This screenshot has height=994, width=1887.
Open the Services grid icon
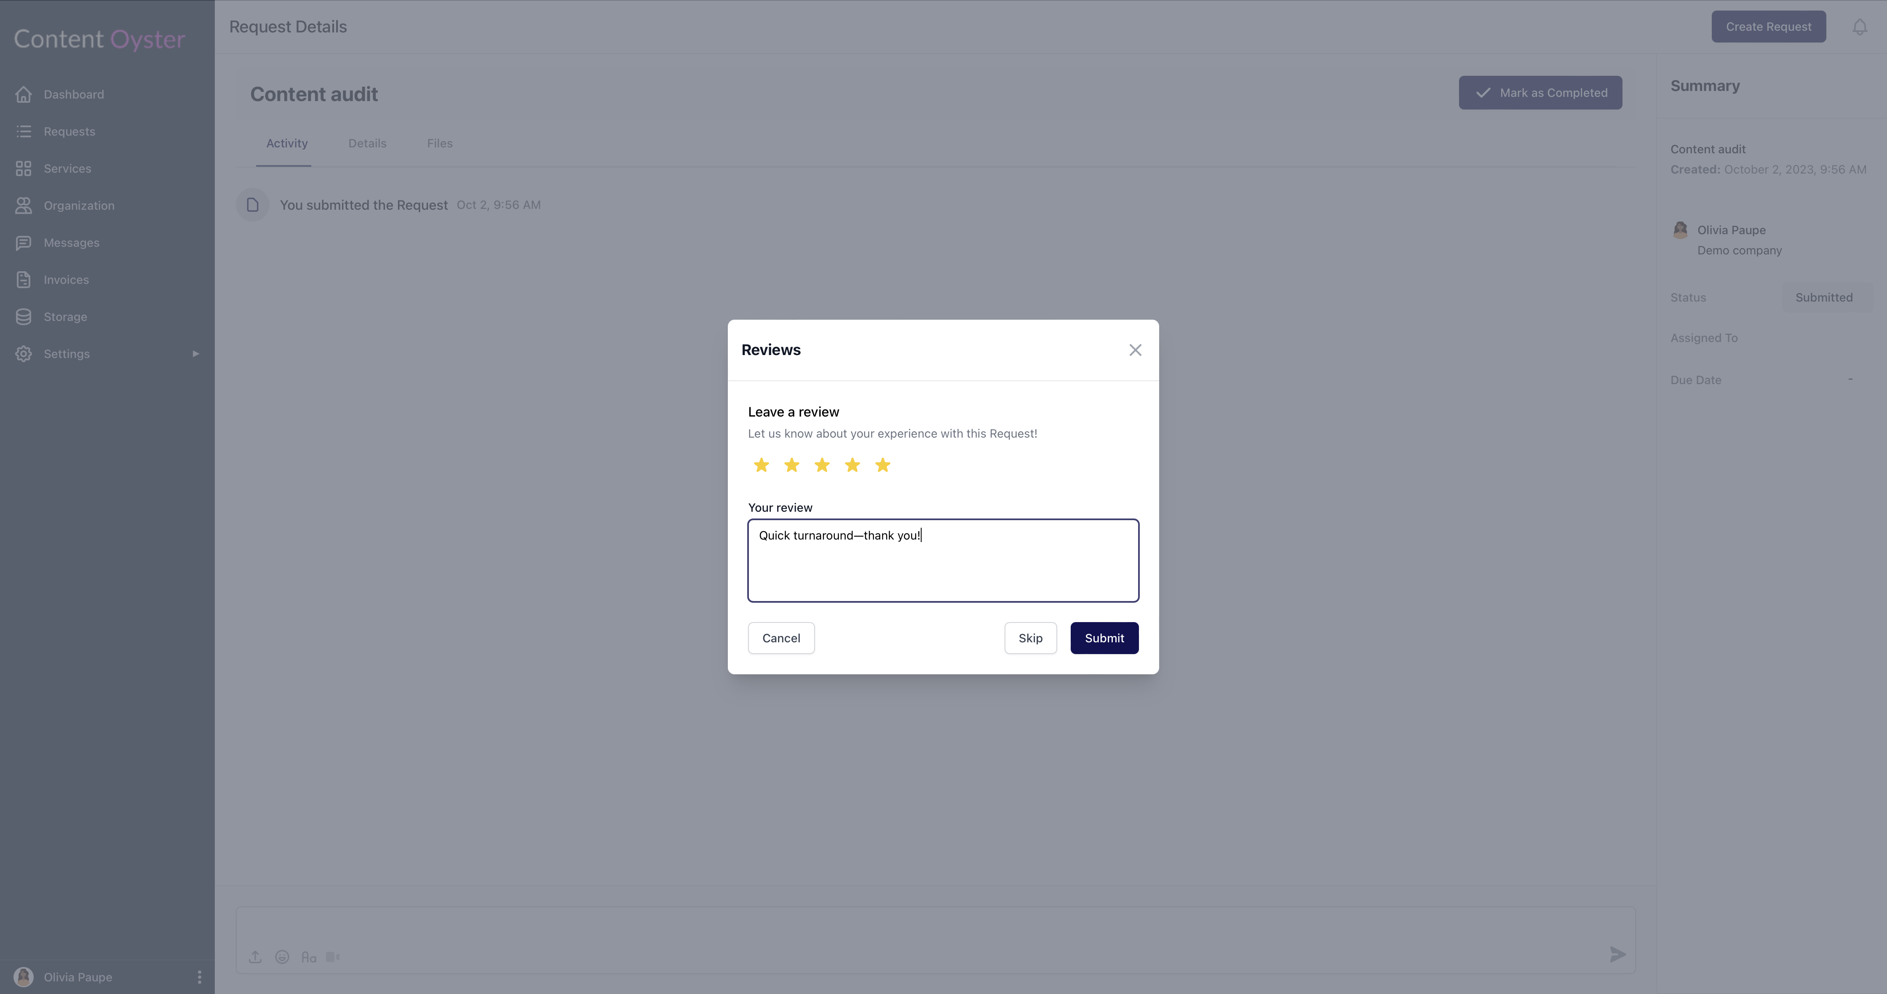24,168
